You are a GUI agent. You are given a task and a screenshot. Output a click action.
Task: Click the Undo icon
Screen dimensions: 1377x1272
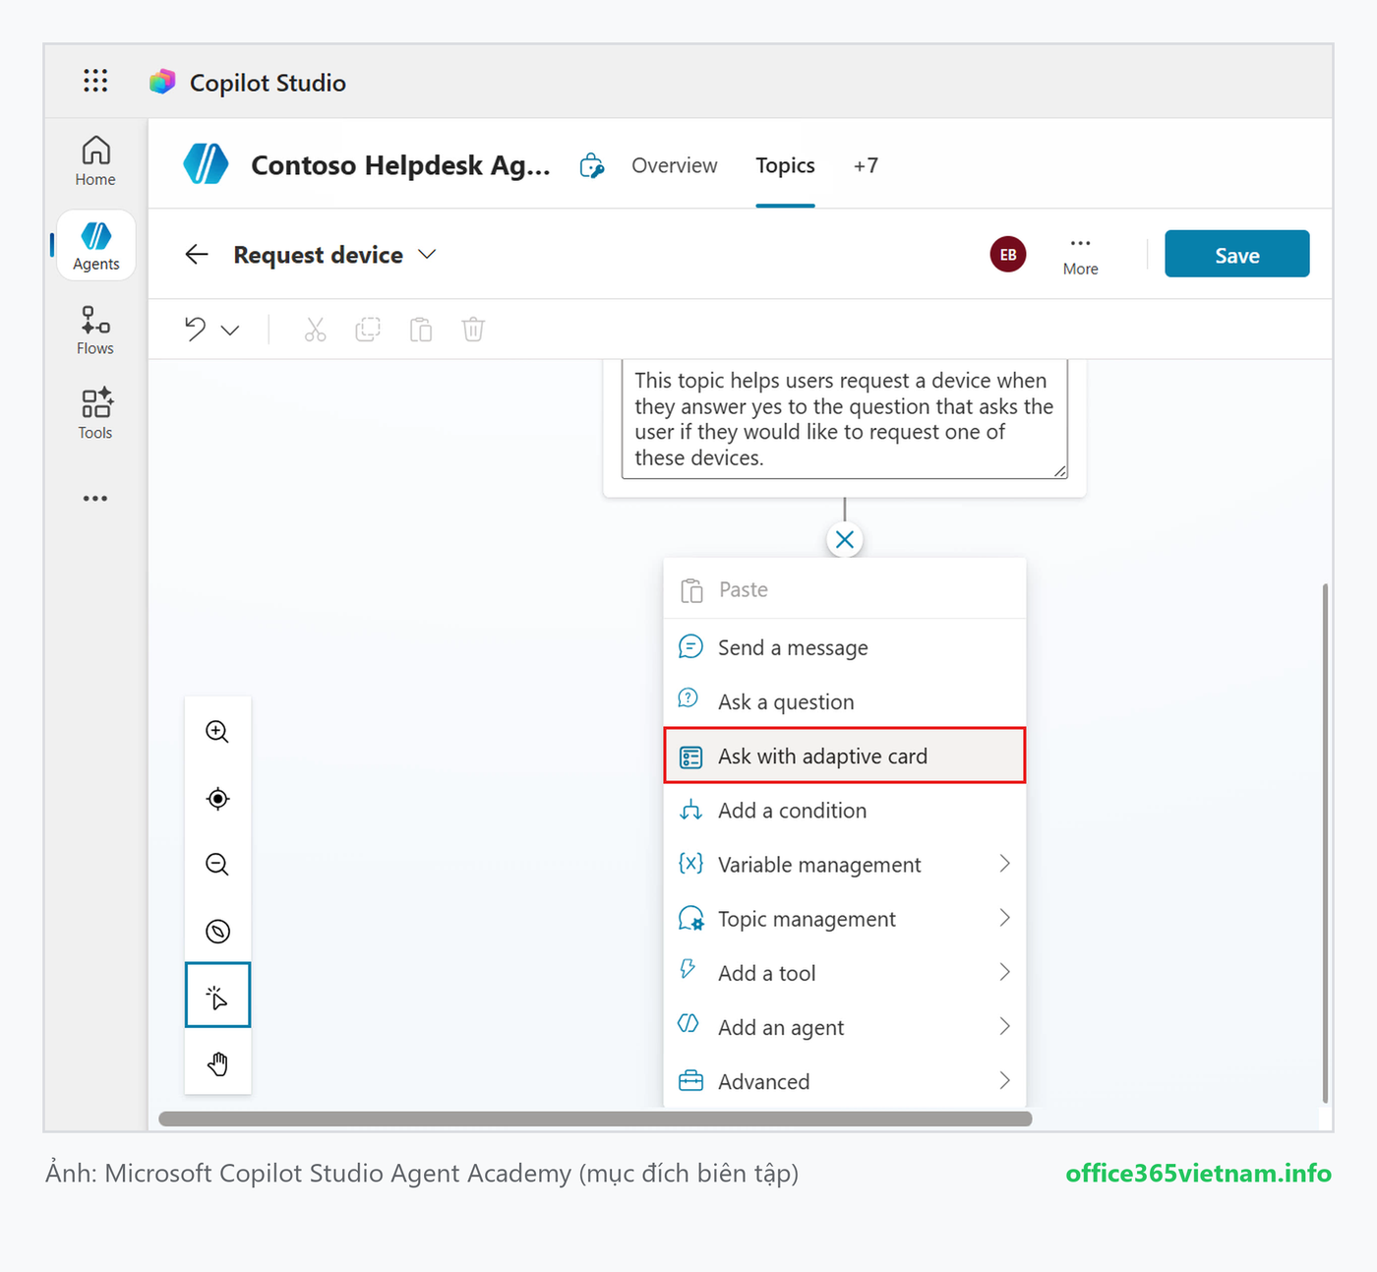[196, 330]
